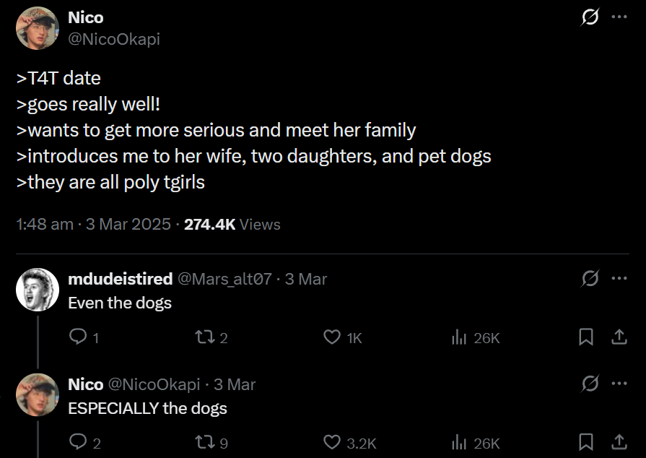The height and width of the screenshot is (458, 646).
Task: Like the 'ESPECIALLY the dogs' reply
Action: click(332, 442)
